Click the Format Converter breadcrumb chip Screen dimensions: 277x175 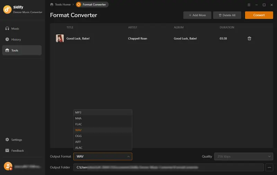click(x=92, y=4)
